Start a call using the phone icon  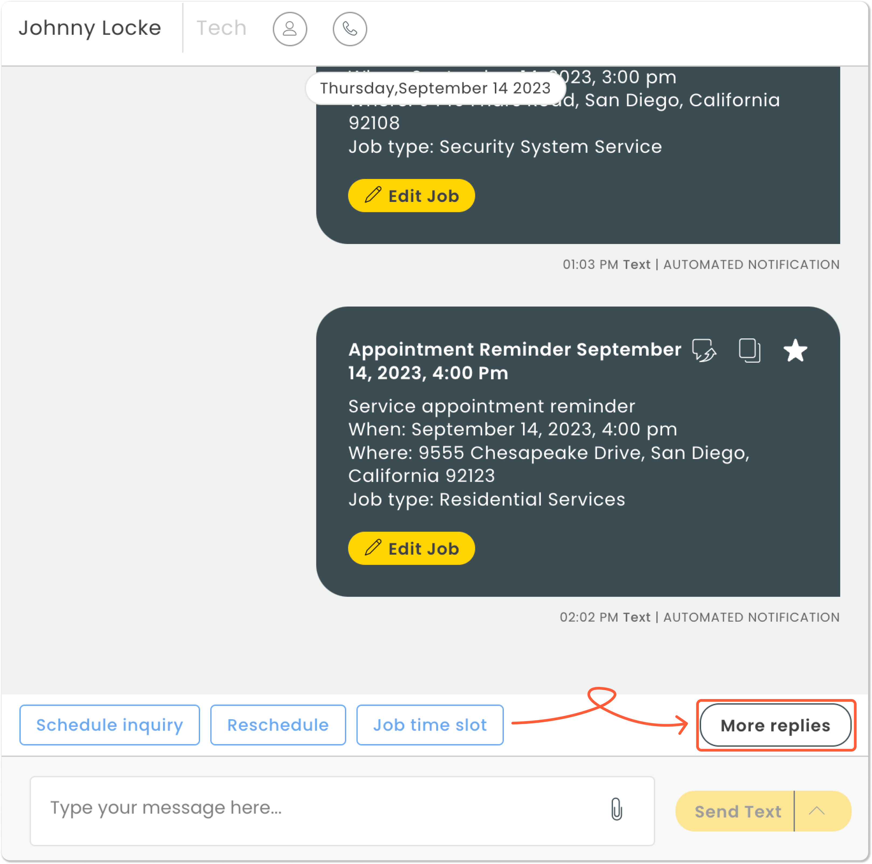349,29
